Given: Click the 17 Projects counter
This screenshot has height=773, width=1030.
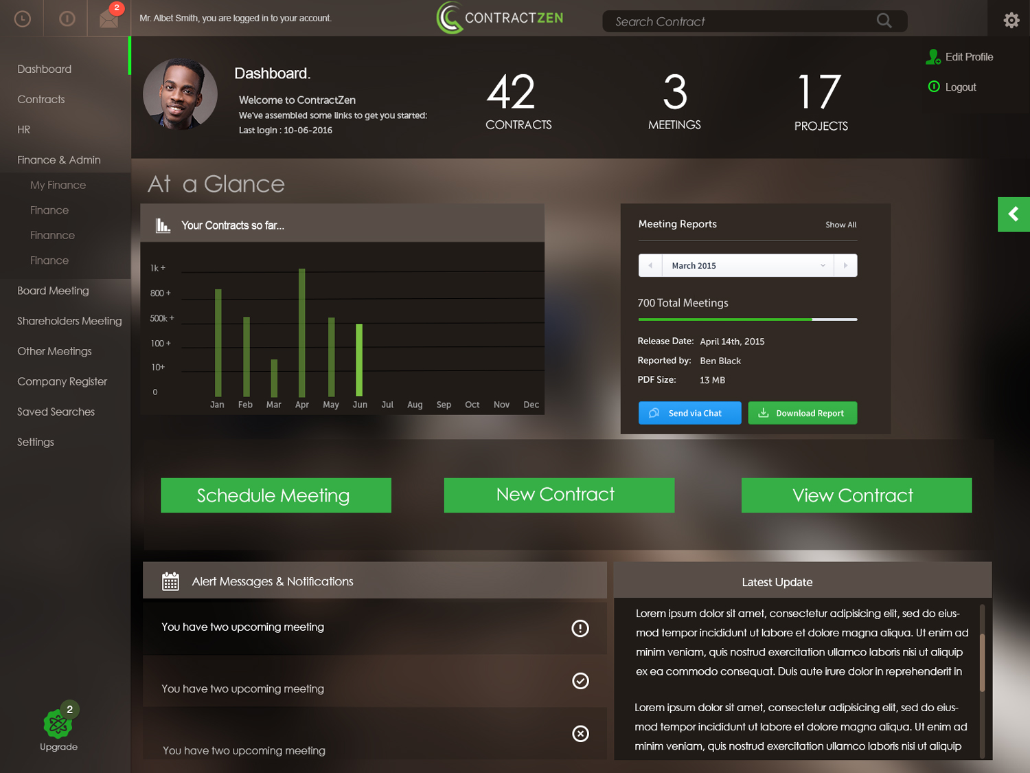Looking at the screenshot, I should point(821,102).
